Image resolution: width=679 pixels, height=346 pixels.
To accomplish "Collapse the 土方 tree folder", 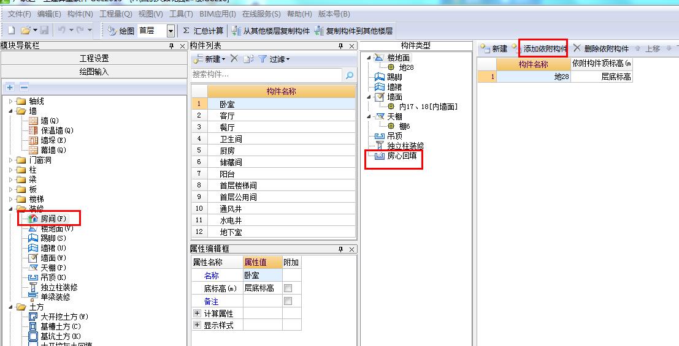I will 11,307.
